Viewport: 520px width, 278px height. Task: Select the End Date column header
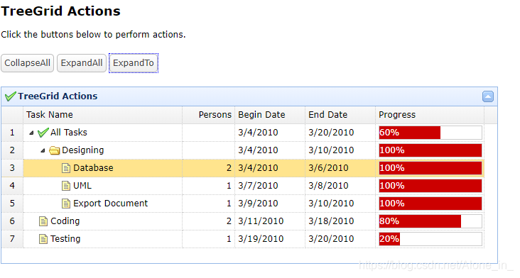pyautogui.click(x=340, y=115)
